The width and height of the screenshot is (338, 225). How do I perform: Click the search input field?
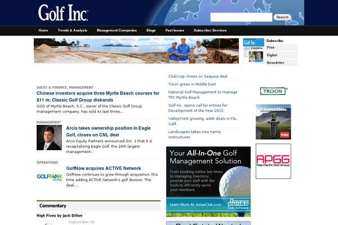point(241,17)
